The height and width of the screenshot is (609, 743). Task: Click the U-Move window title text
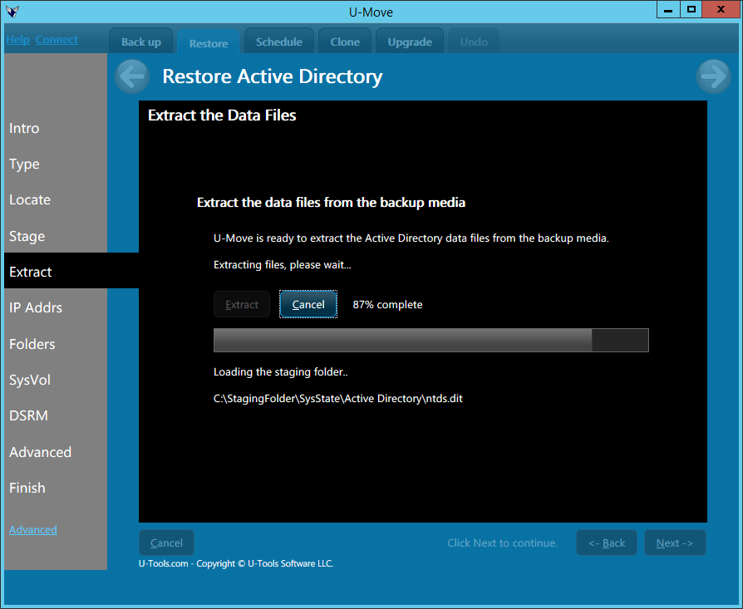(371, 12)
